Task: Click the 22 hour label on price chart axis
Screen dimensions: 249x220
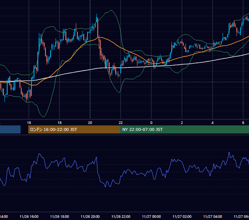Action: (x=121, y=123)
